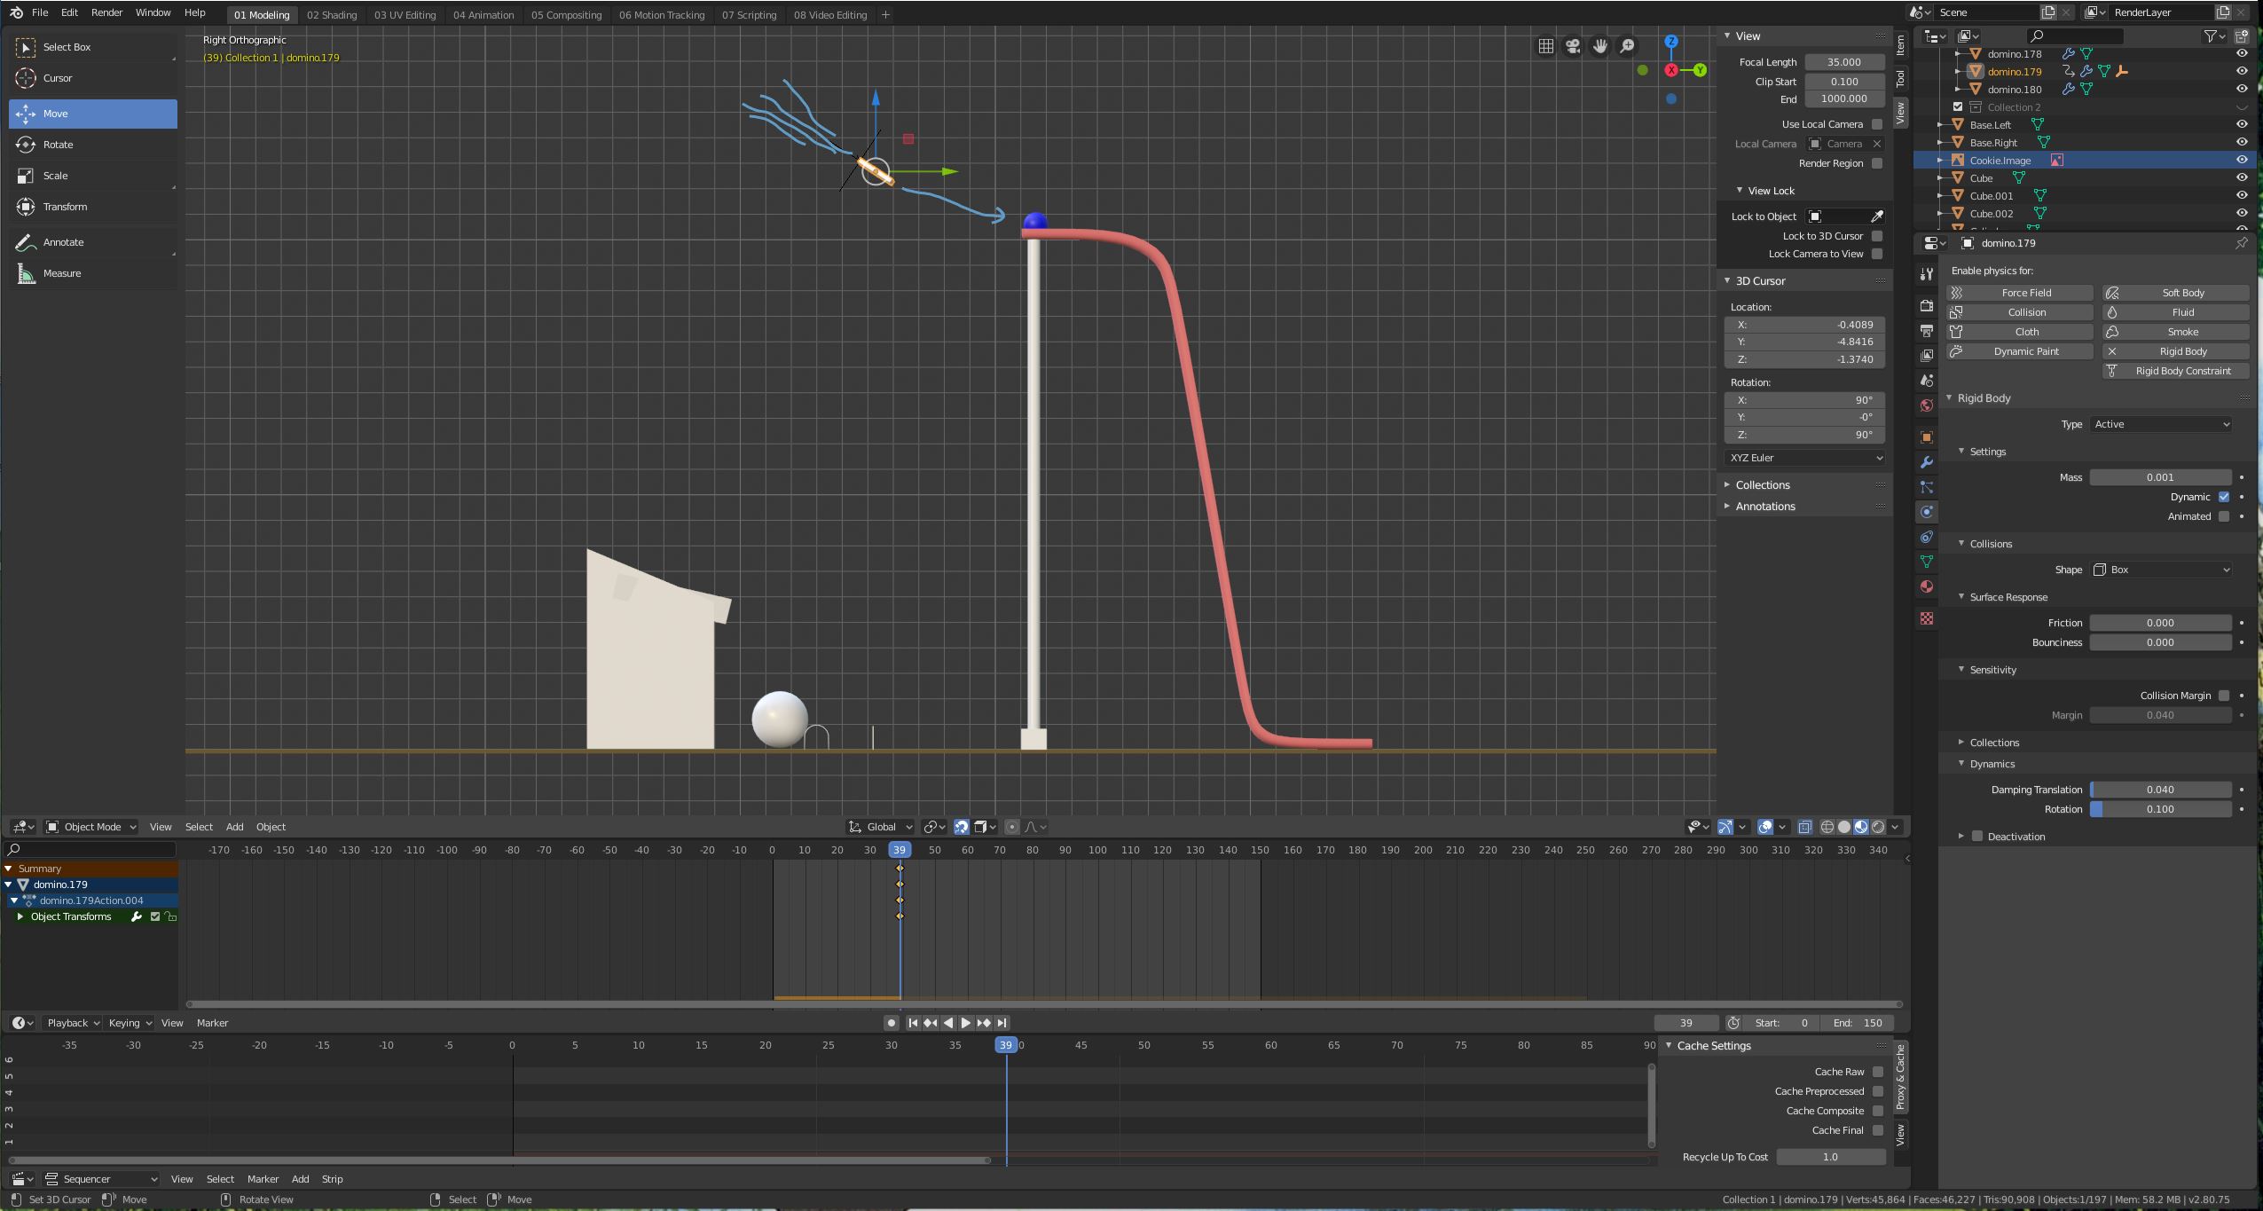Viewport: 2263px width, 1211px height.
Task: Open the 04 Animation workspace tab
Action: tap(483, 15)
